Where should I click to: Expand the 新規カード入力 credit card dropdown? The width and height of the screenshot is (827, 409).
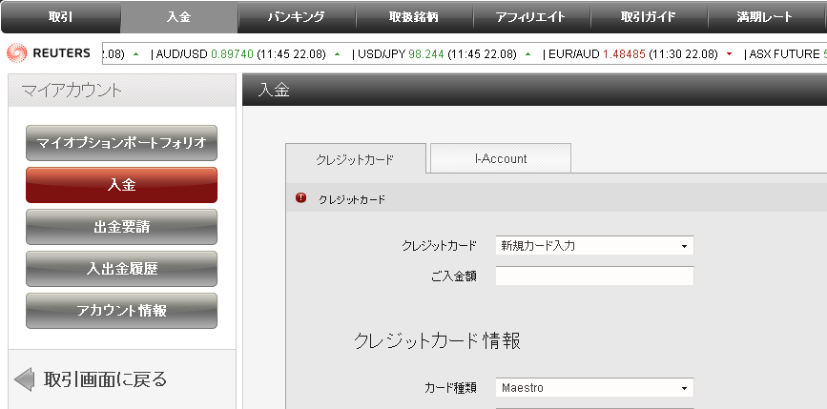(594, 246)
